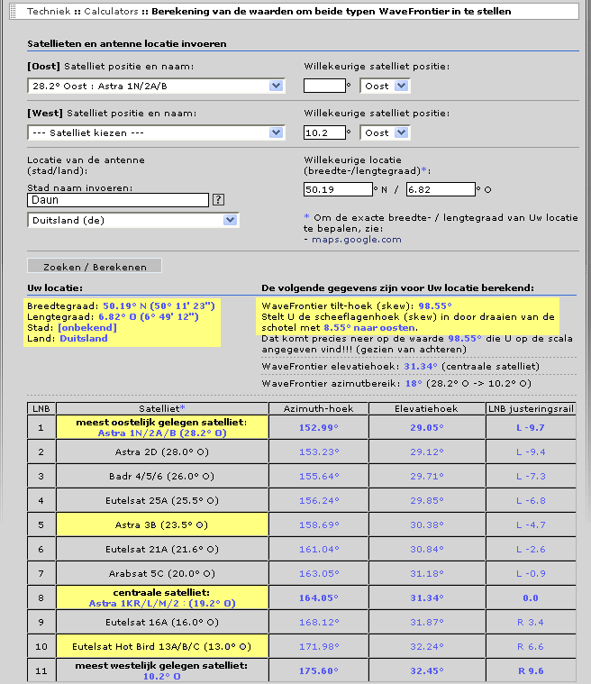Click the LNB justeringsrail column header

(531, 409)
